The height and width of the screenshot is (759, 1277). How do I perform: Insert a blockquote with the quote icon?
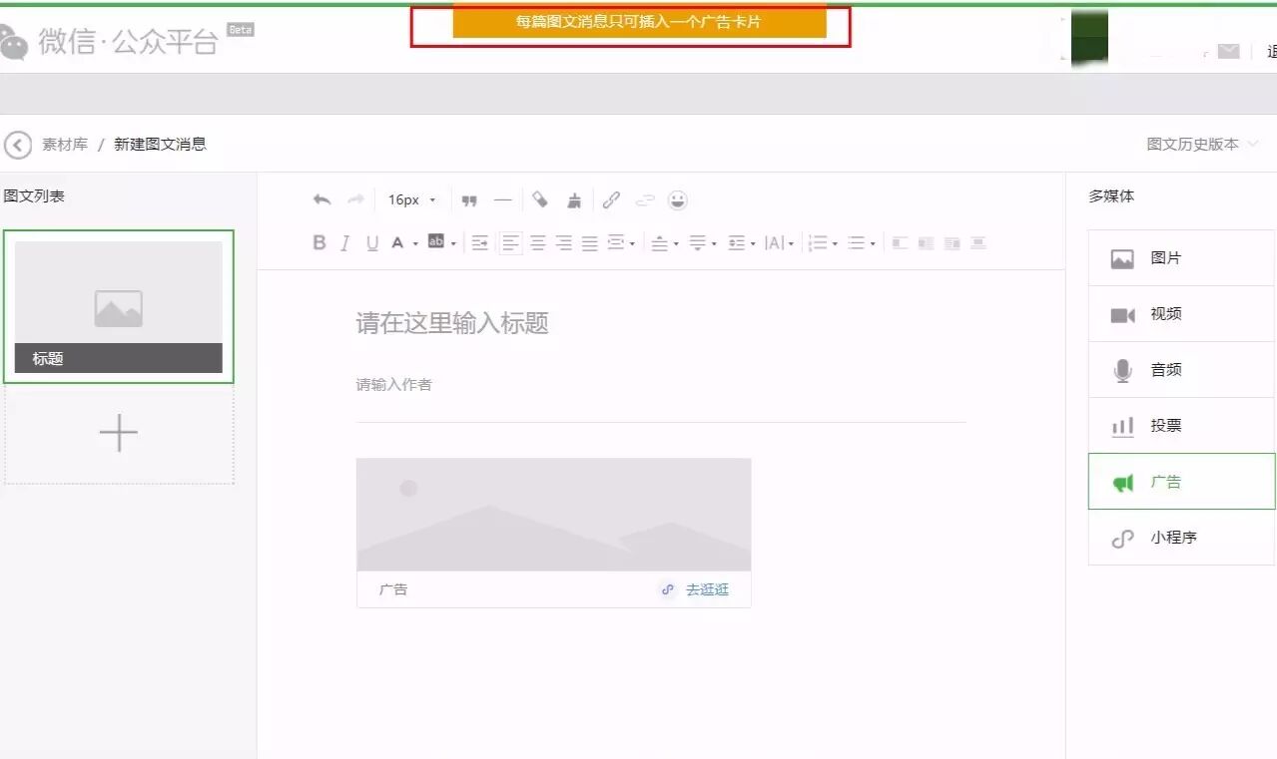tap(469, 200)
